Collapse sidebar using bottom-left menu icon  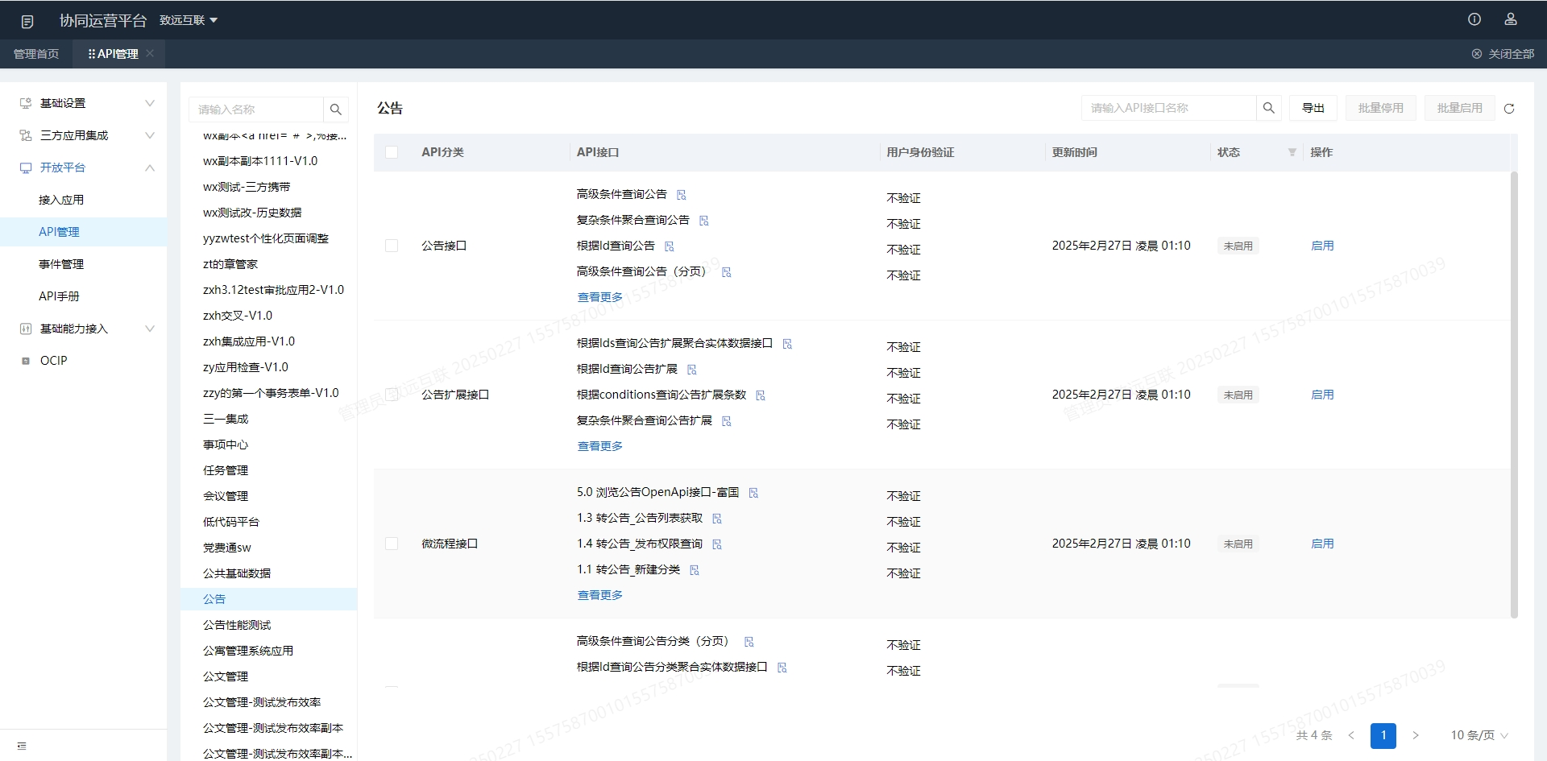[22, 746]
